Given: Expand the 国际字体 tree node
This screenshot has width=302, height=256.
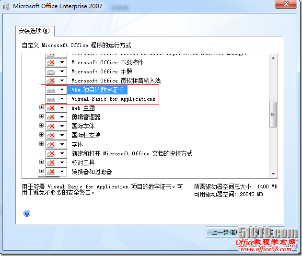Looking at the screenshot, I should click(x=41, y=126).
